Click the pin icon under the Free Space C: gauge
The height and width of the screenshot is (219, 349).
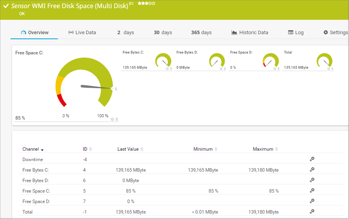coord(116,119)
